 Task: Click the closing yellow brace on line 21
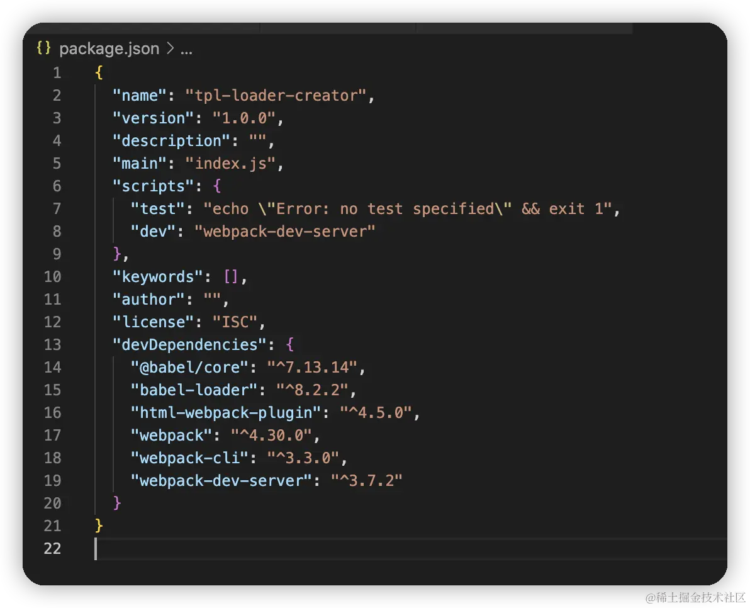99,526
